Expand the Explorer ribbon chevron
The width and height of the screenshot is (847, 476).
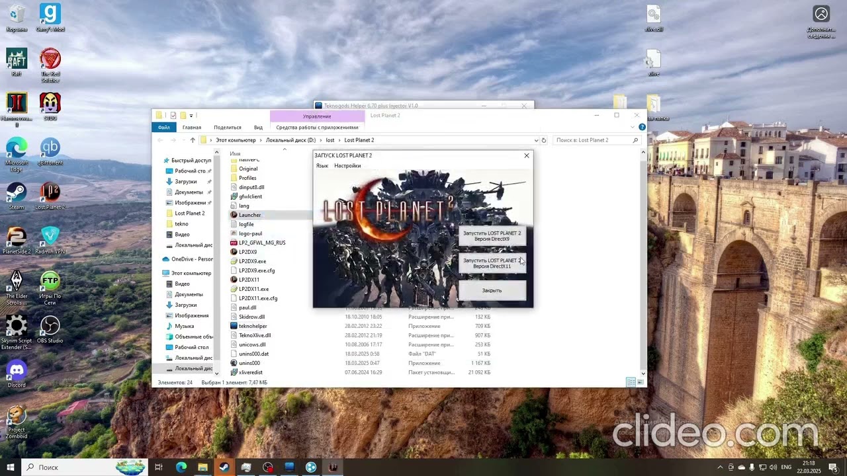point(633,127)
